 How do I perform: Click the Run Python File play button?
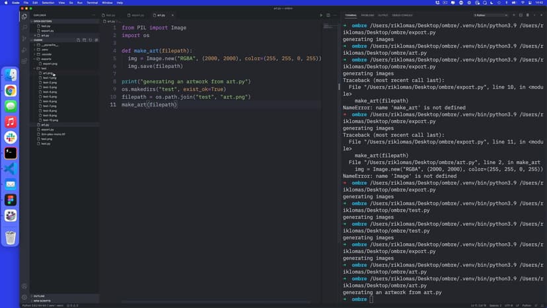coord(321,15)
